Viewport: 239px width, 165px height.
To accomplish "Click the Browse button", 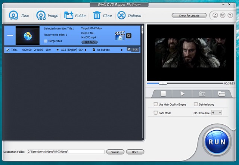I will point(115,152).
